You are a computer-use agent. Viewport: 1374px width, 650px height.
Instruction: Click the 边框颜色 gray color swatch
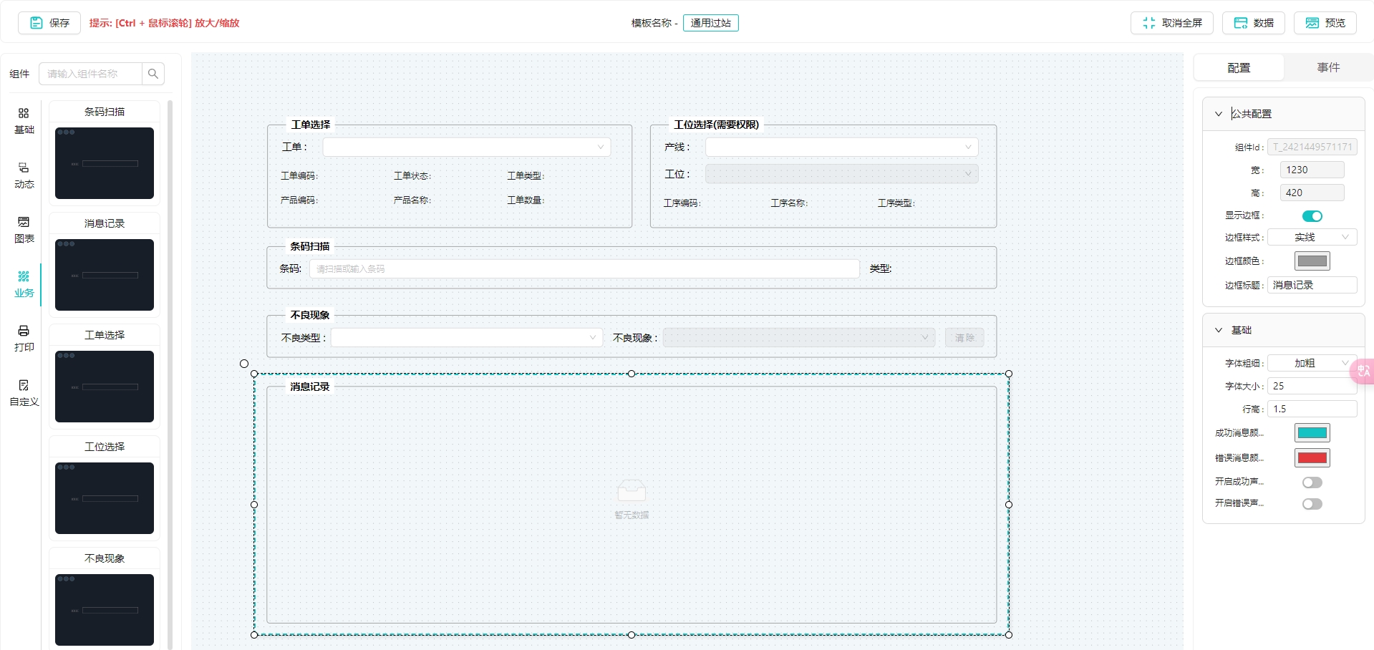coord(1312,261)
